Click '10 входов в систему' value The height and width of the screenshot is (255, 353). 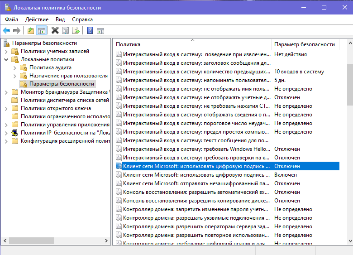point(299,72)
